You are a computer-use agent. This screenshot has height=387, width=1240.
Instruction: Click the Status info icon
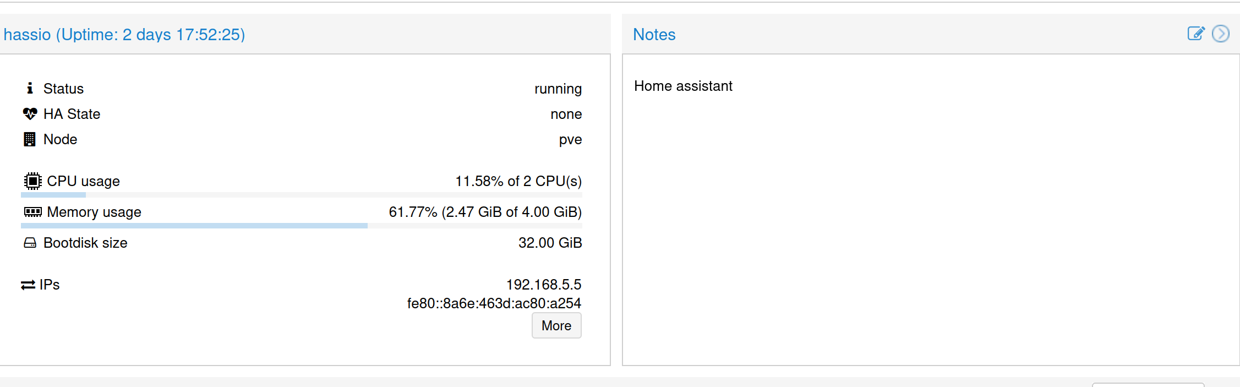coord(30,88)
